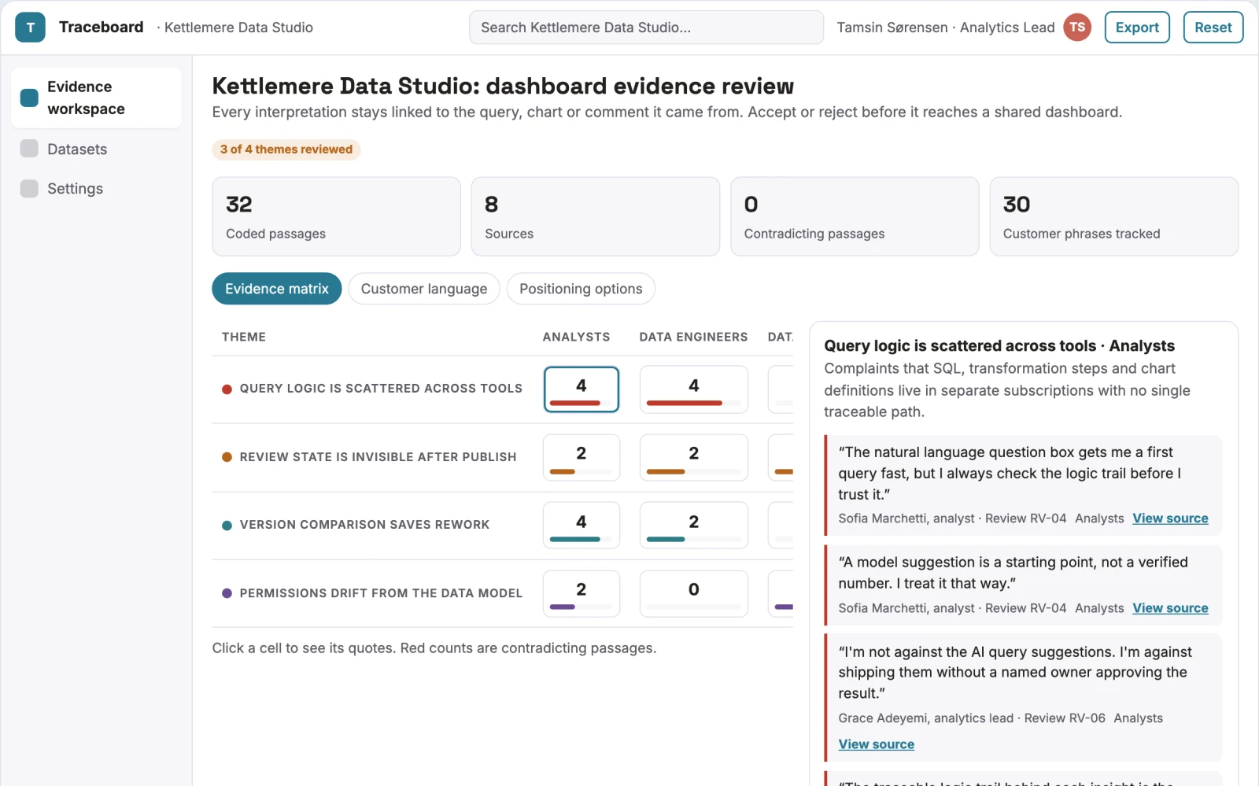Click the Traceboard T logo icon
Screen dimensions: 1259x786
[x=30, y=28]
